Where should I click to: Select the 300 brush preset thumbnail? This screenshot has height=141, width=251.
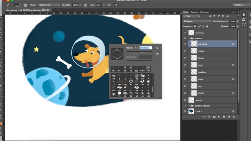click(x=125, y=83)
